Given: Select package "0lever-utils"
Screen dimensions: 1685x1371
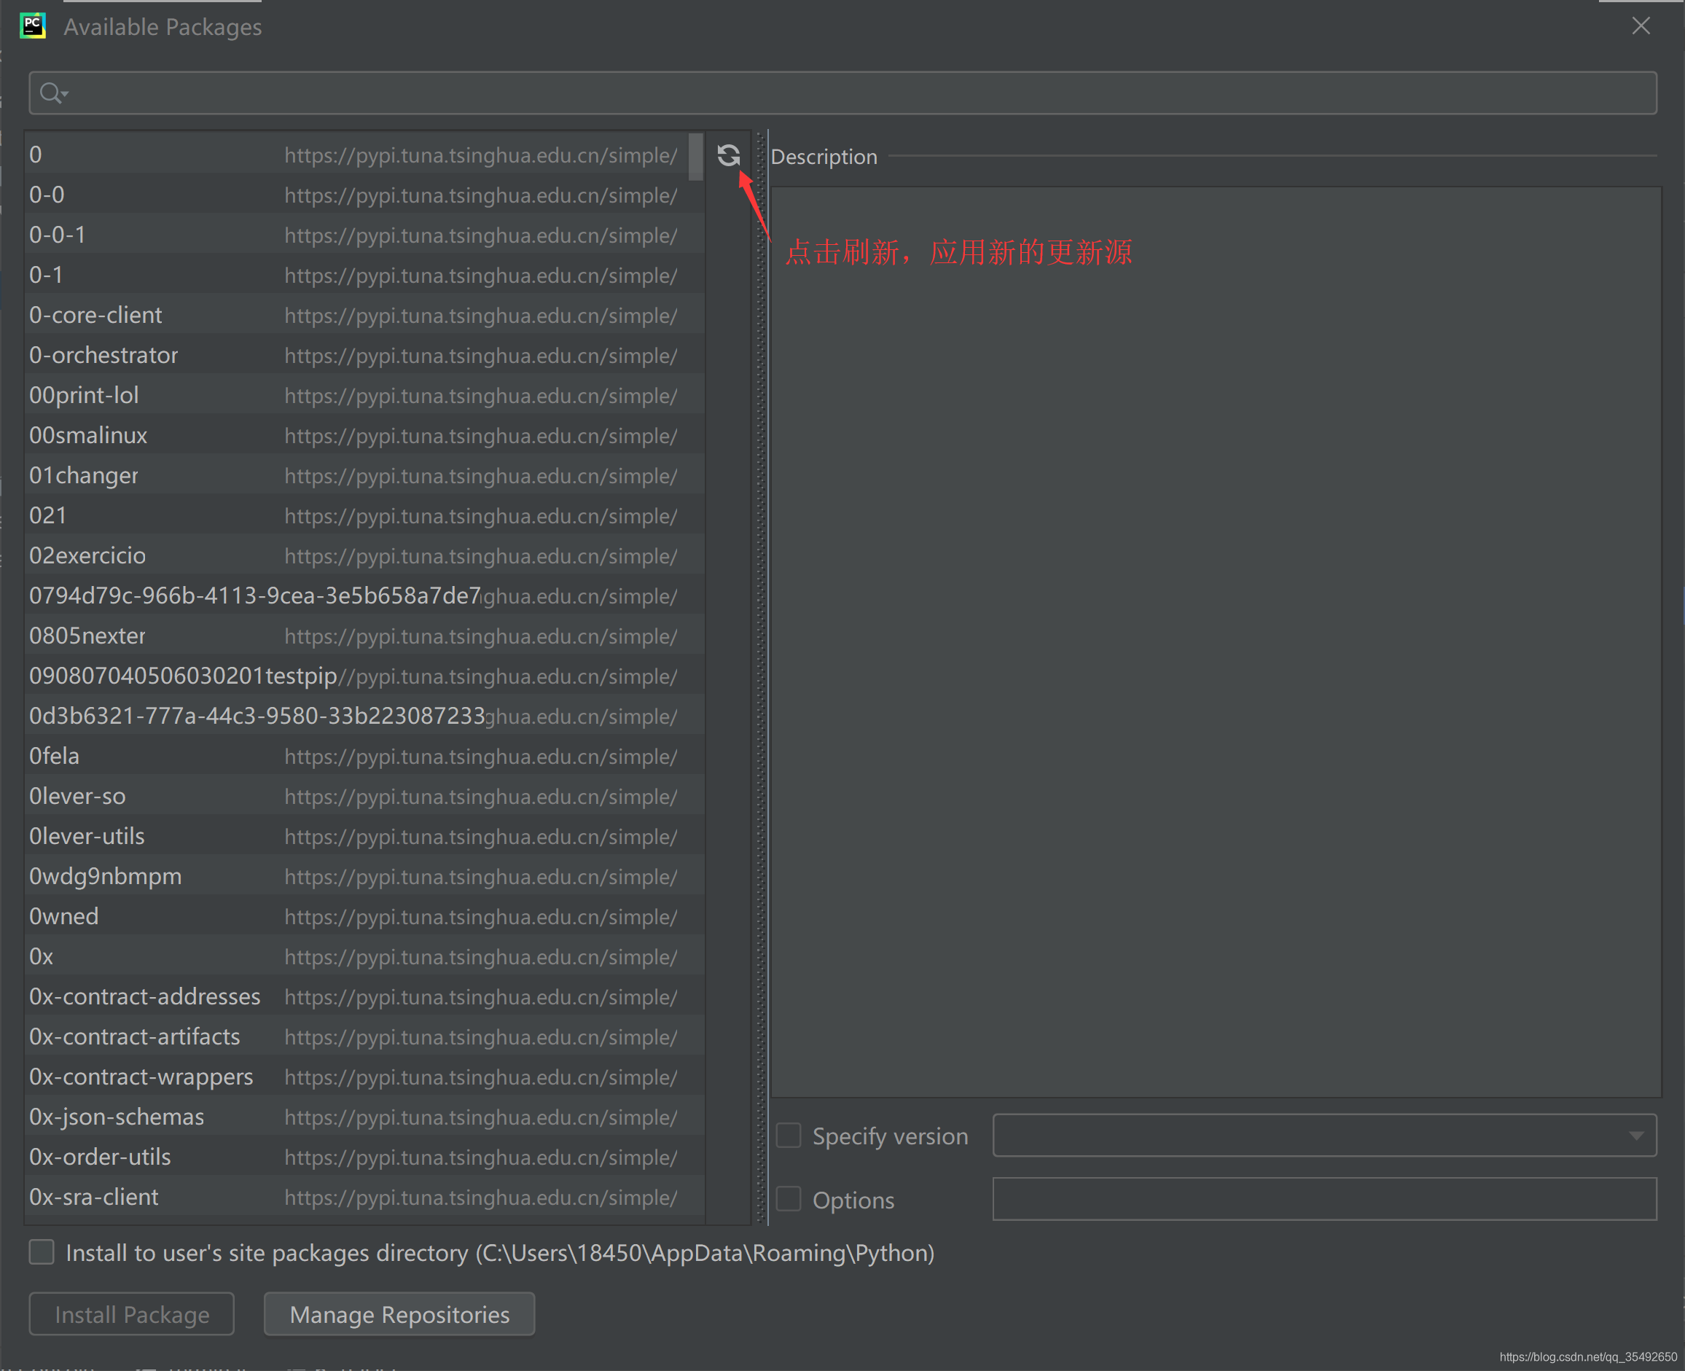Looking at the screenshot, I should point(365,836).
